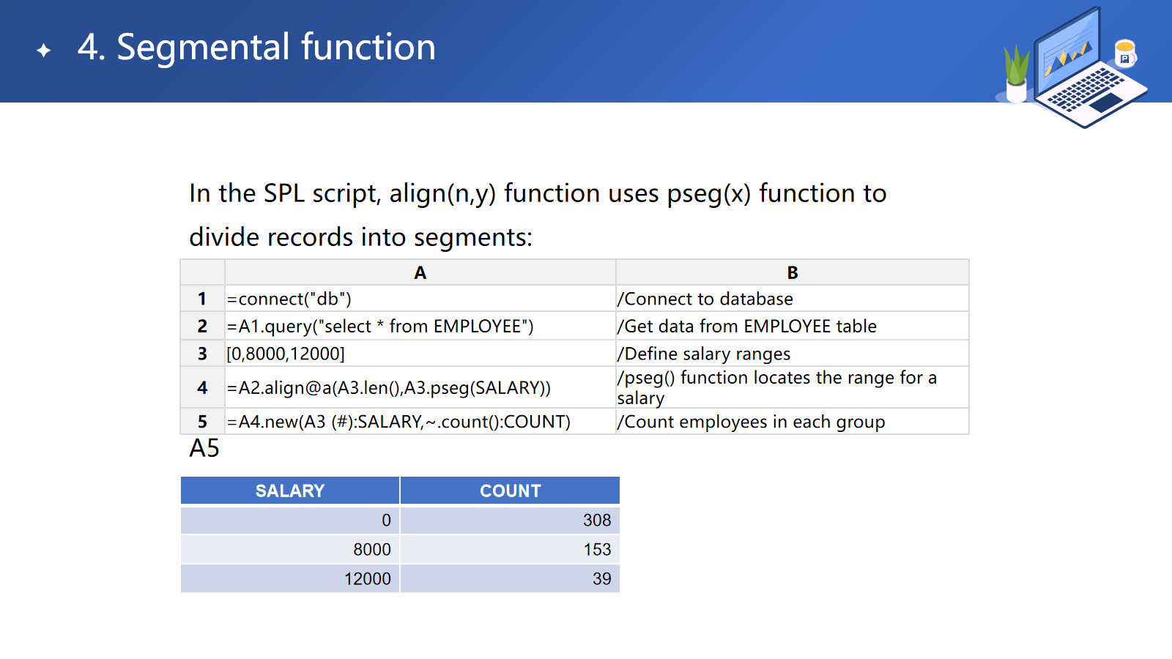Viewport: 1172px width, 659px height.
Task: Click the coffee mug icon
Action: [x=1124, y=53]
